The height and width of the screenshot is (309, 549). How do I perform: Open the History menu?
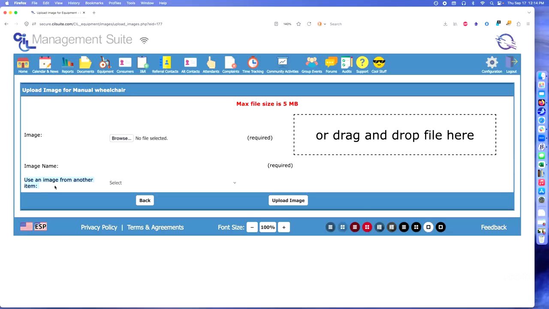[x=74, y=3]
